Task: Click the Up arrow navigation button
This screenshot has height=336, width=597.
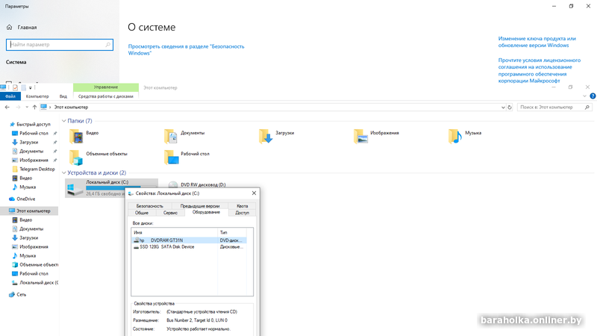Action: tap(34, 108)
